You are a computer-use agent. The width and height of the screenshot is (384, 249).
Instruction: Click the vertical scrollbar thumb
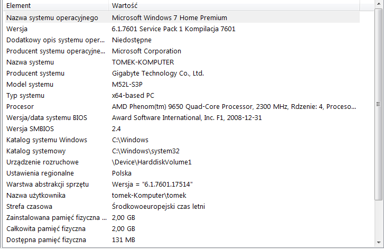pyautogui.click(x=379, y=104)
